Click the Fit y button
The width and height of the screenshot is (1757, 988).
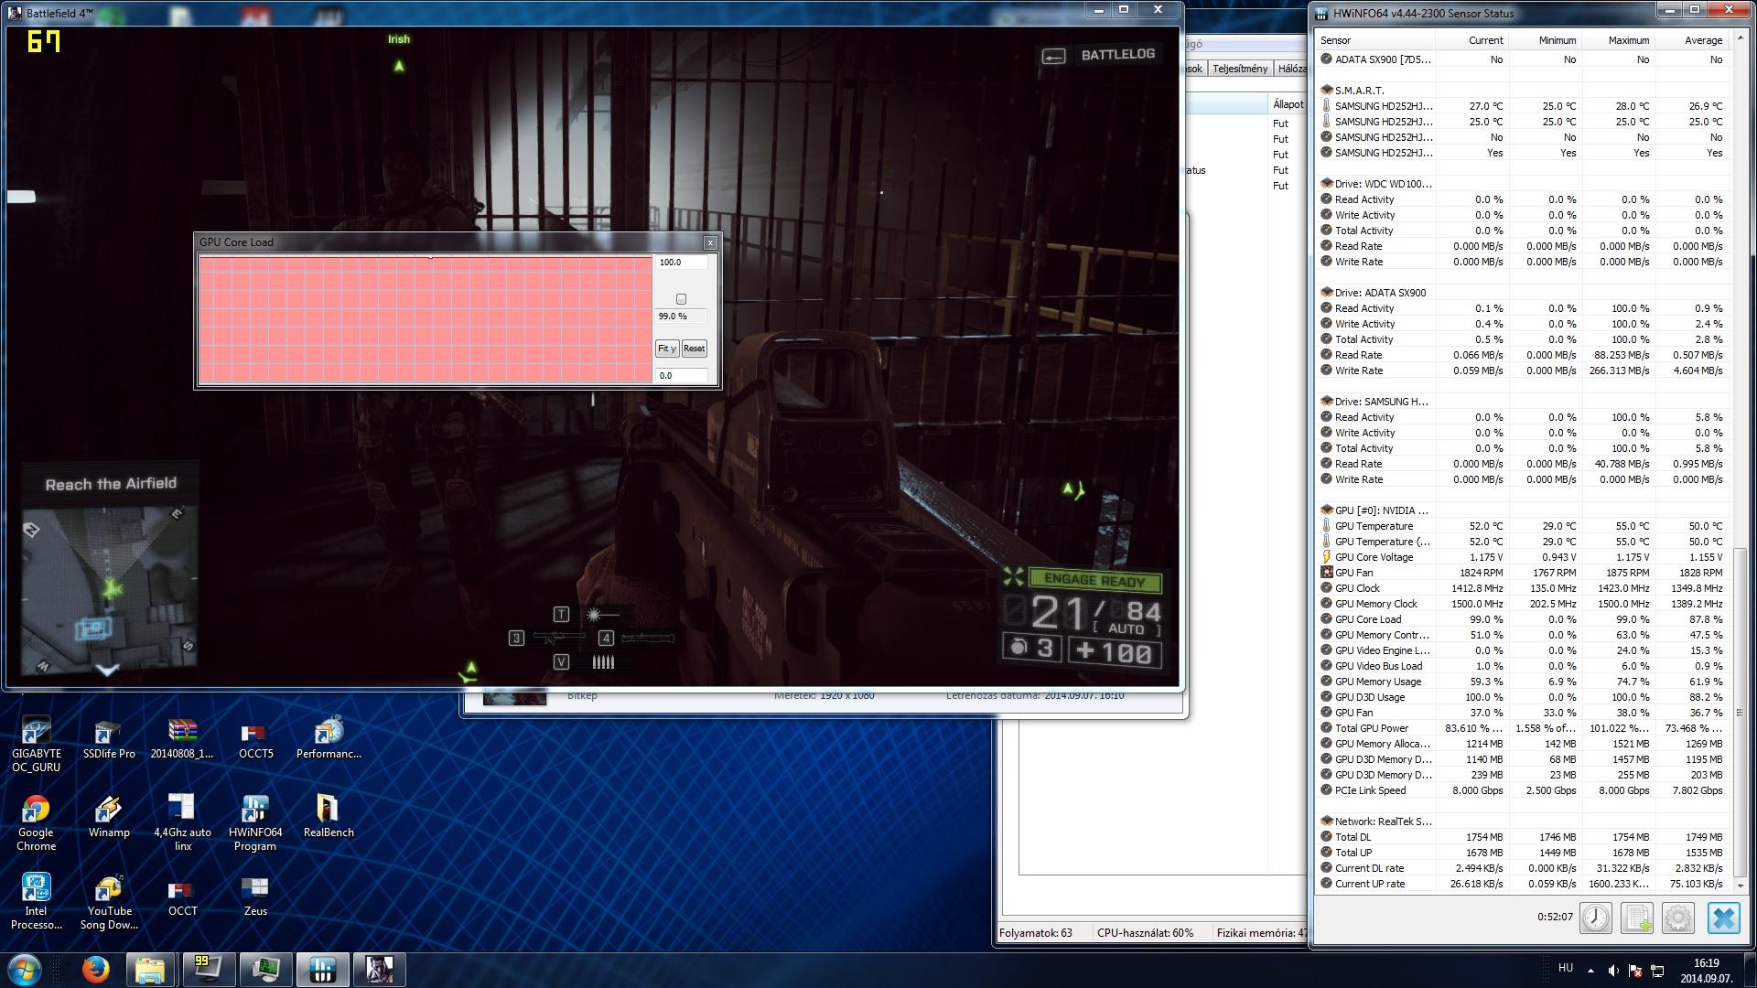click(666, 349)
